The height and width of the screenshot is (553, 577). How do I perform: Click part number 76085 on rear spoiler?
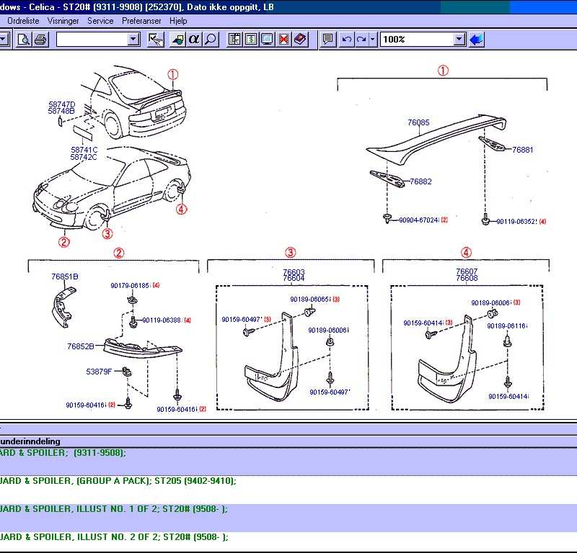tap(418, 122)
